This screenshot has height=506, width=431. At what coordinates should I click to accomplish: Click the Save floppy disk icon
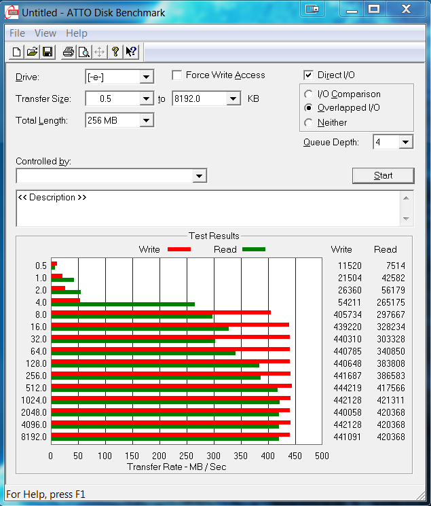tap(48, 52)
